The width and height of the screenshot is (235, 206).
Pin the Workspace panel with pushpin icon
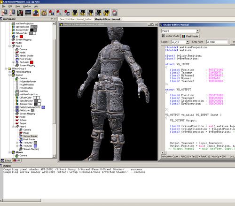tap(52, 19)
